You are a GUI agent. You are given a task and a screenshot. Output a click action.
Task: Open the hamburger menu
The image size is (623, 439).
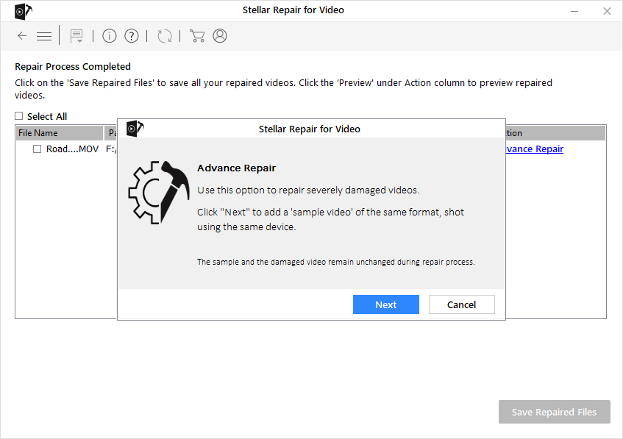coord(44,36)
